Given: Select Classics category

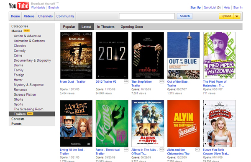Looking at the screenshot, I should pos(20,46).
